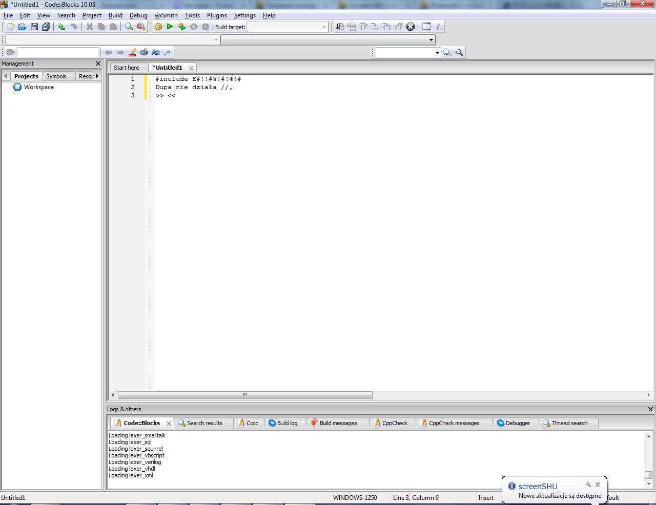The height and width of the screenshot is (505, 656).
Task: Click the incremental search previous arrow
Action: [x=109, y=52]
